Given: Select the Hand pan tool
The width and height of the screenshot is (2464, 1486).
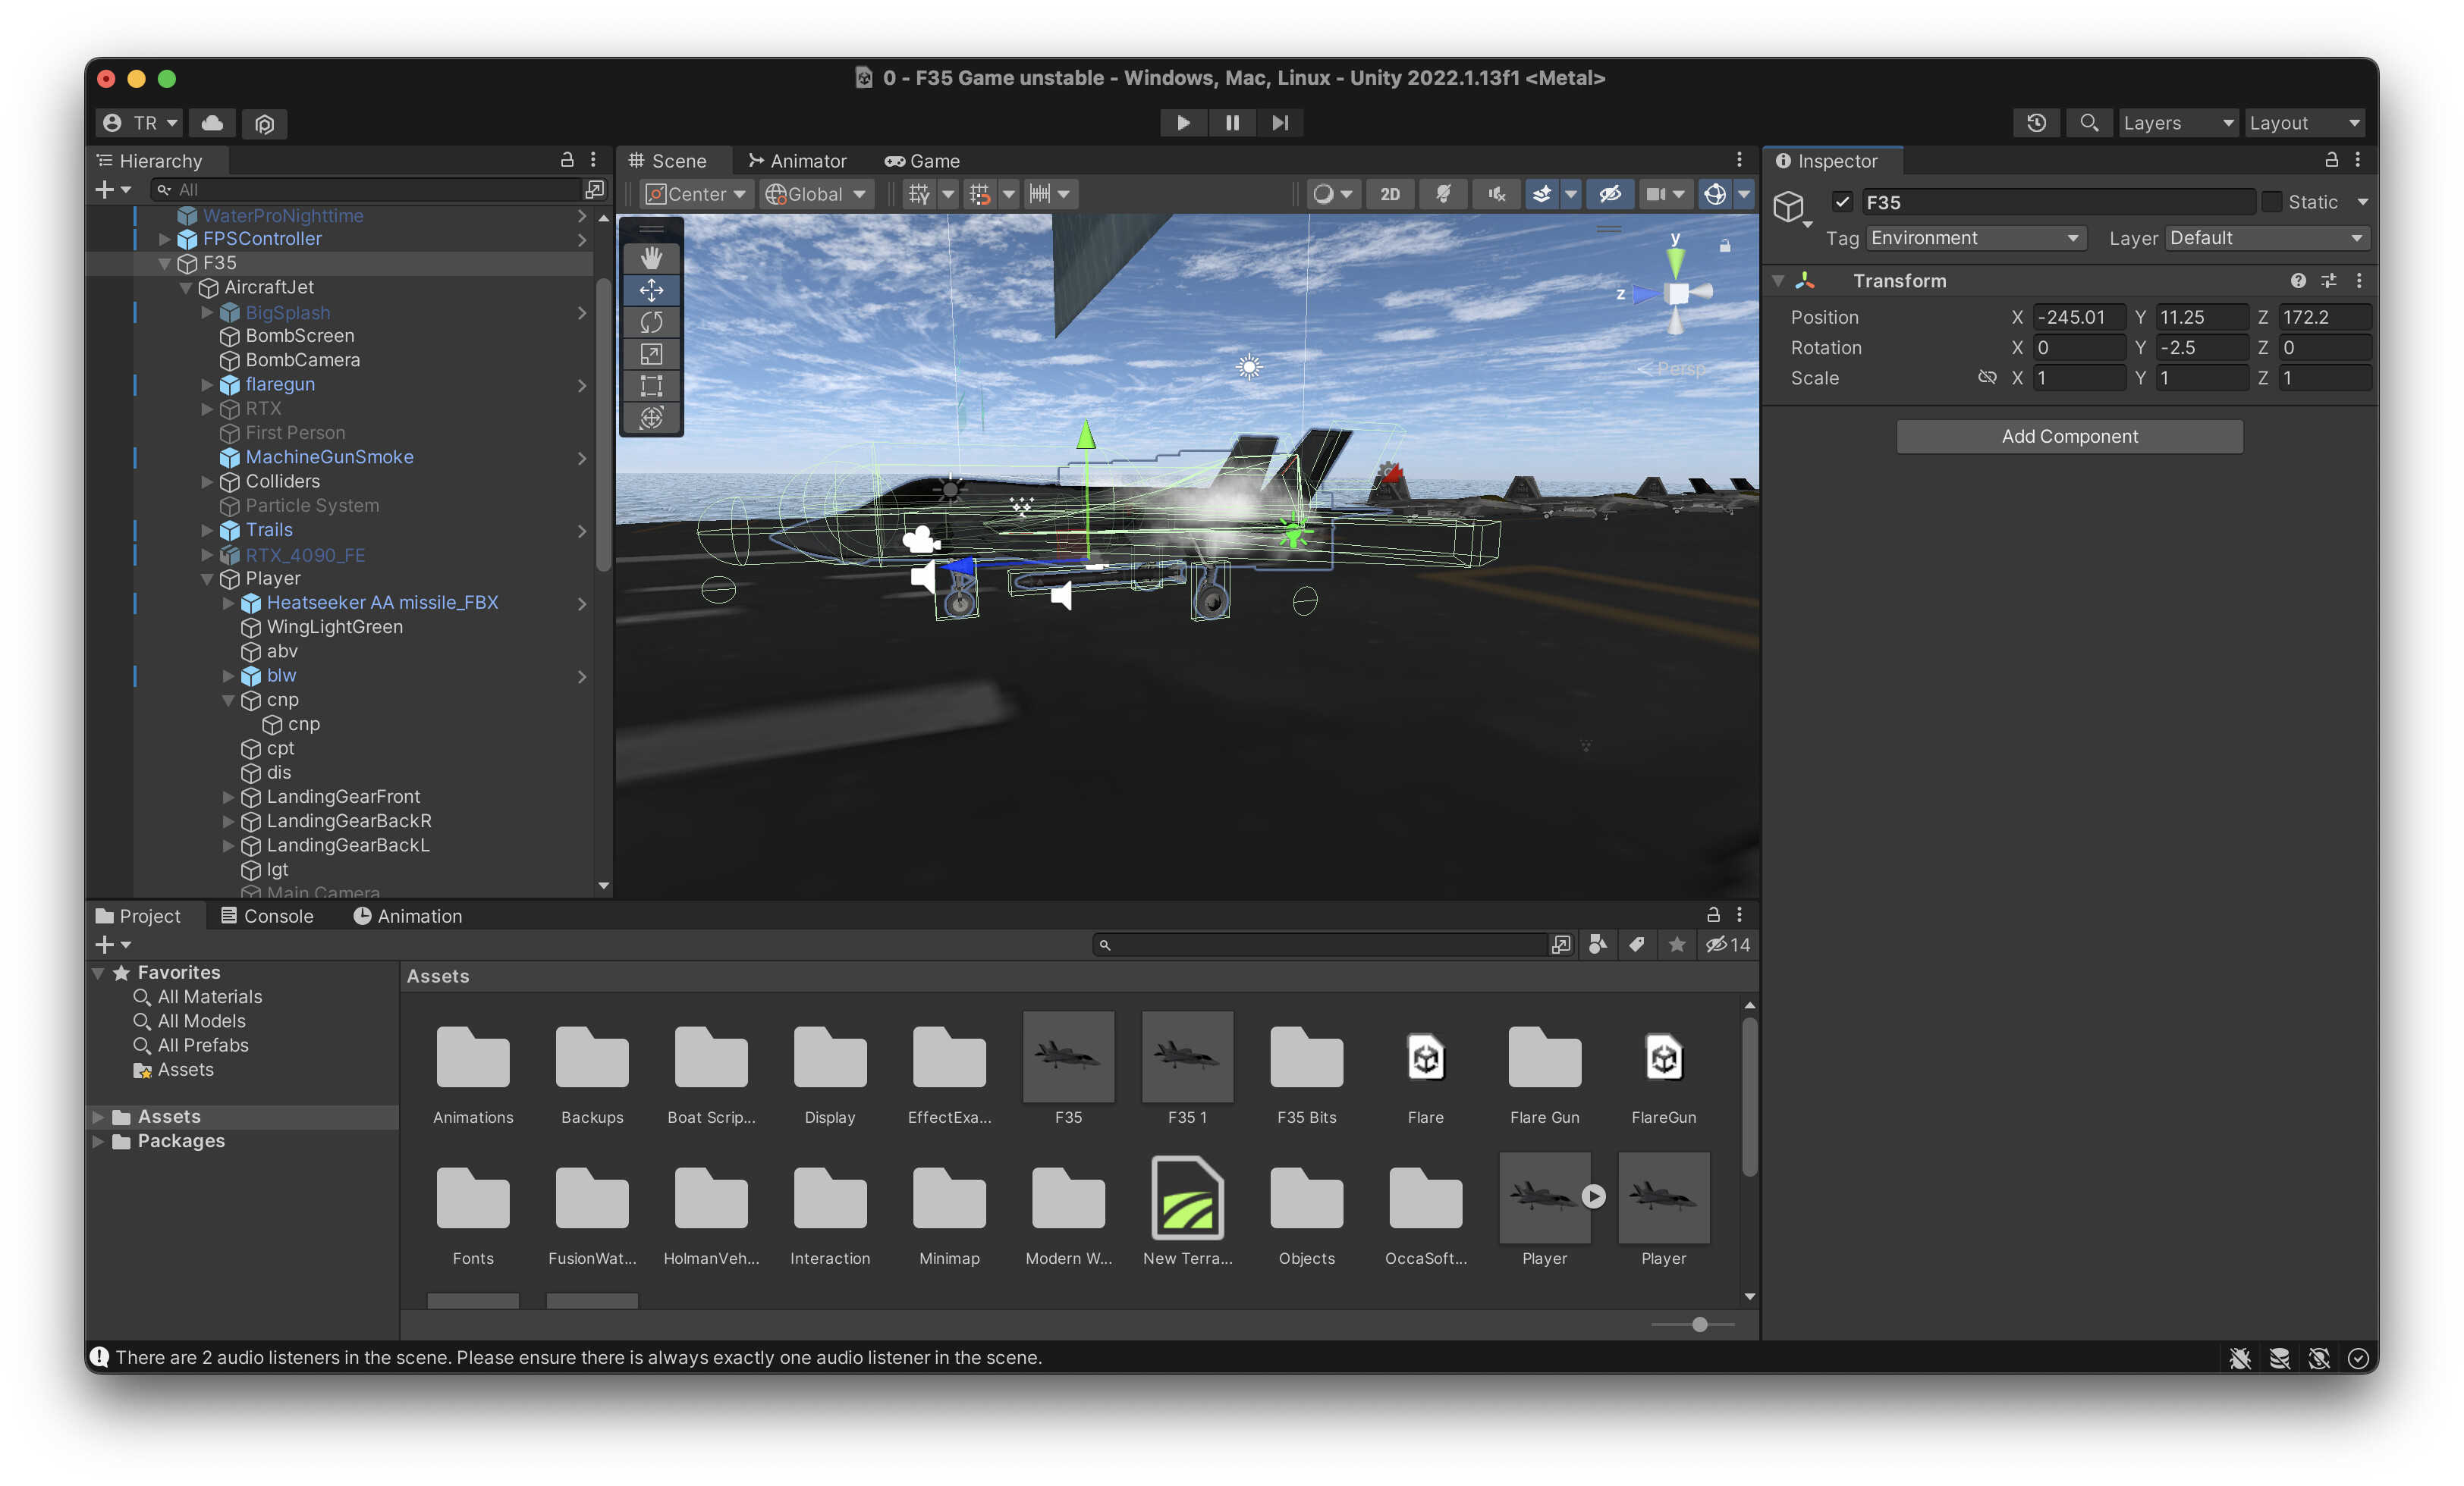Looking at the screenshot, I should click(651, 257).
